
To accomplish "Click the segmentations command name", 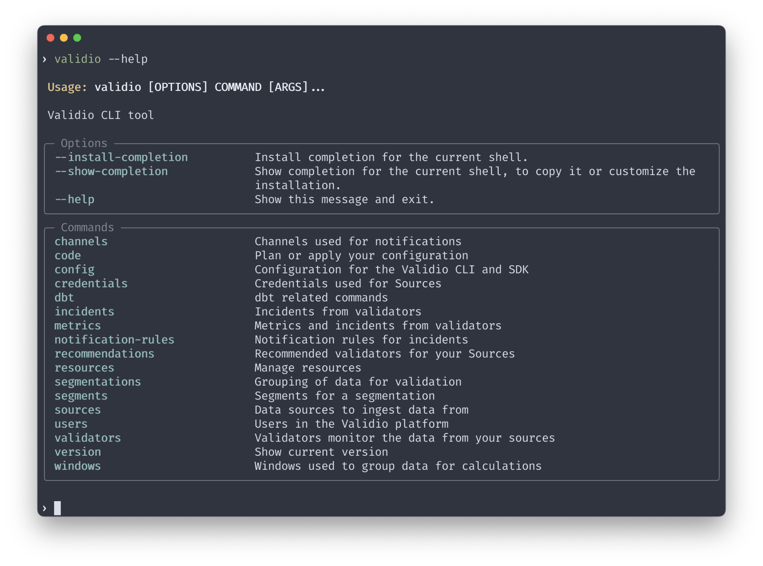I will 98,382.
